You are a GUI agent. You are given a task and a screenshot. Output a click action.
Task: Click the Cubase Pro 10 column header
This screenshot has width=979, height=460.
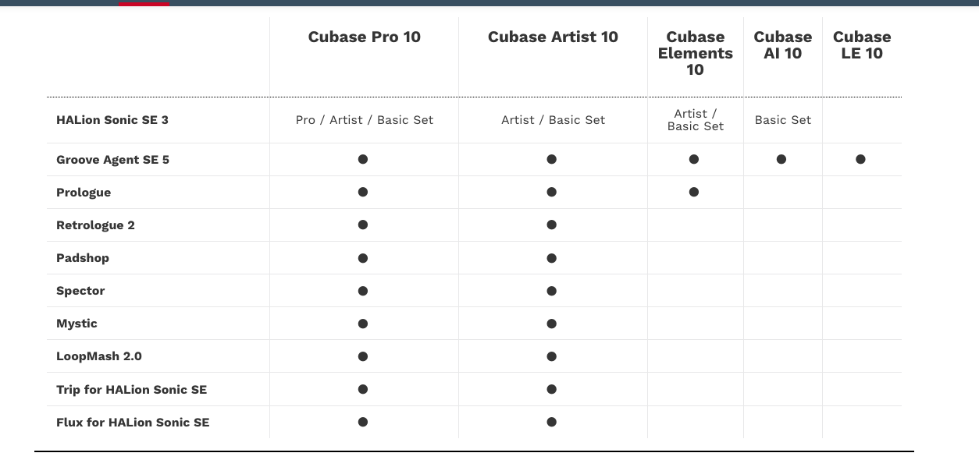[364, 37]
